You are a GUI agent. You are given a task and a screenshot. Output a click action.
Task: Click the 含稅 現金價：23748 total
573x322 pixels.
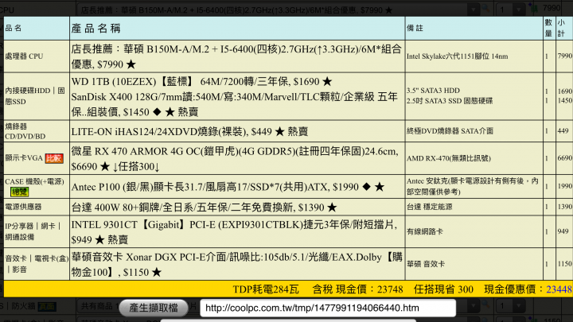tap(357, 289)
